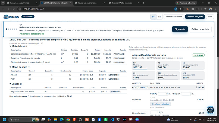Click Saltar recorrido button
This screenshot has height=123, width=219.
(x=200, y=29)
